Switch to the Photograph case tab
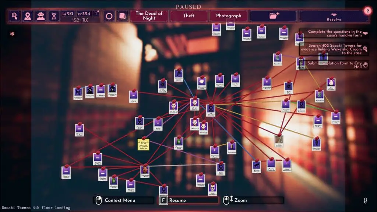 click(x=229, y=15)
